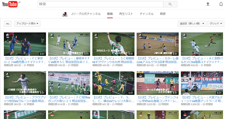Switch to the 再生リスト tab
Viewport: 225px width, 119px height.
[x=126, y=14]
